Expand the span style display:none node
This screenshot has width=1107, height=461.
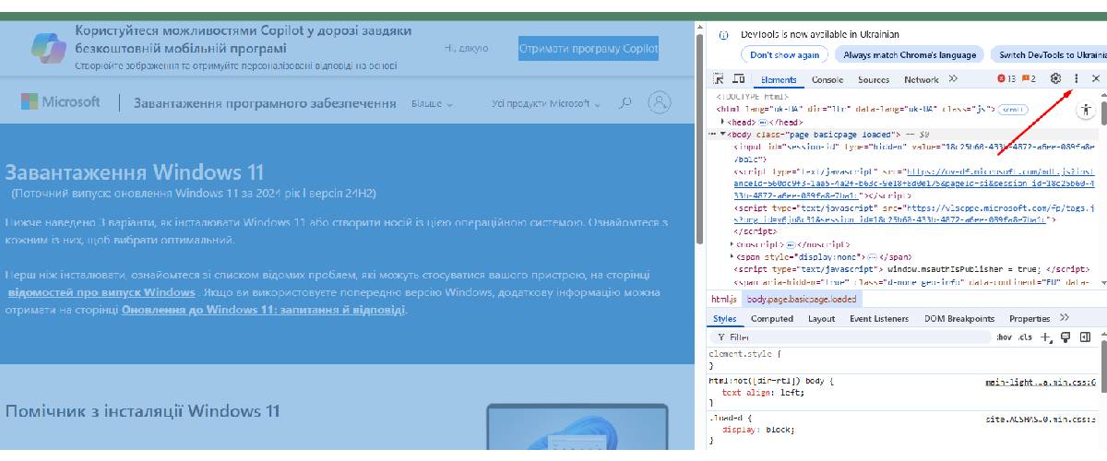pos(732,256)
